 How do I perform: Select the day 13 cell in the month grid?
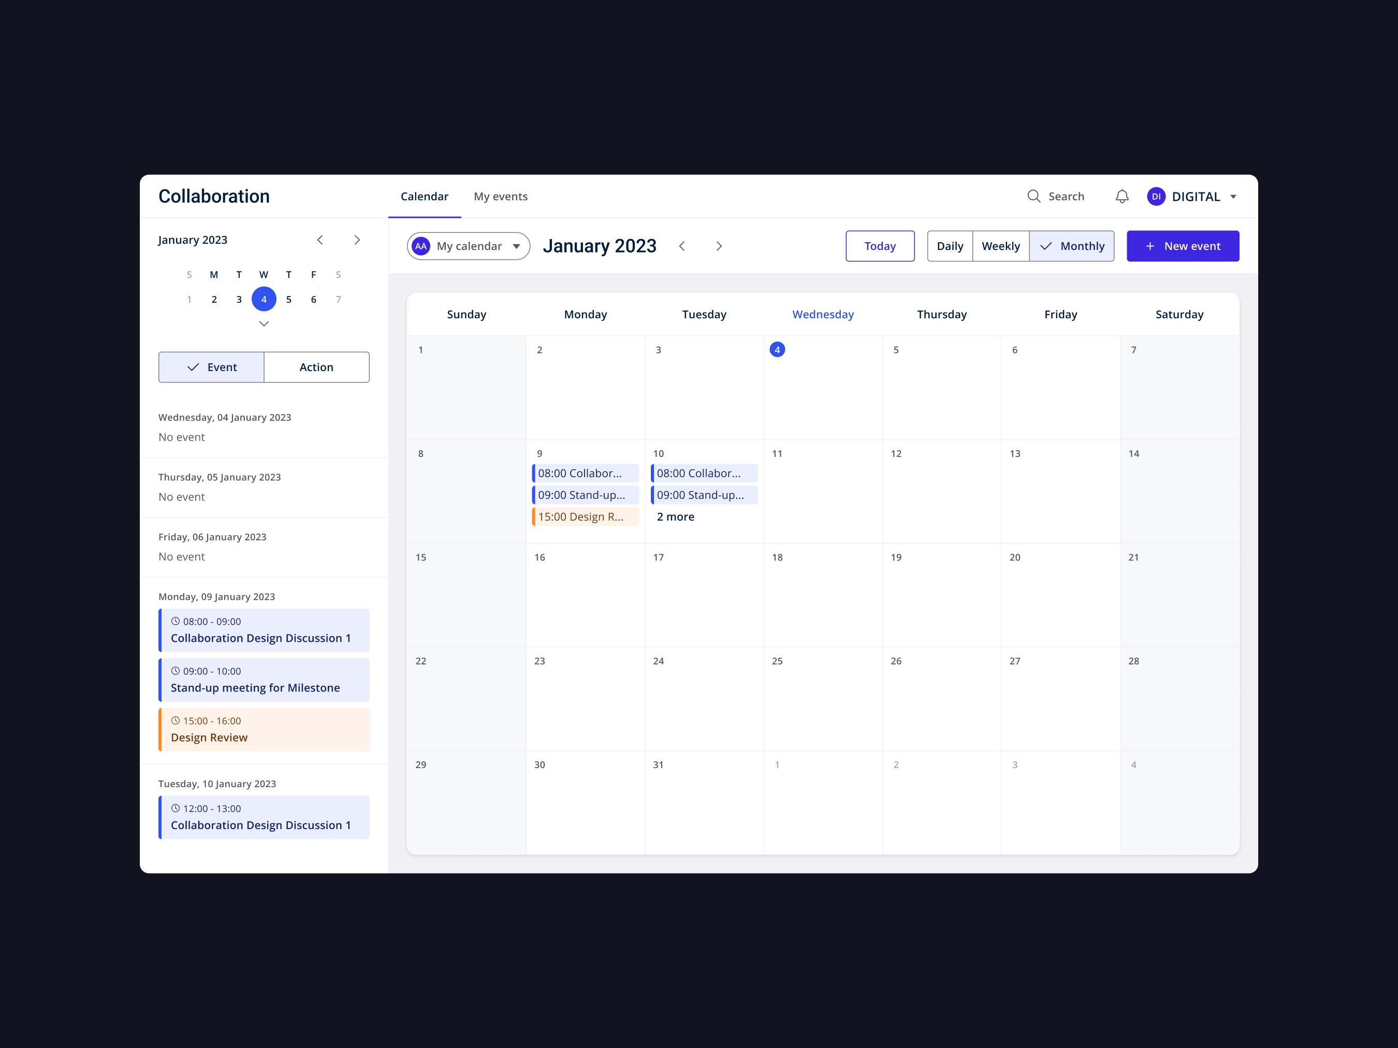point(1060,492)
